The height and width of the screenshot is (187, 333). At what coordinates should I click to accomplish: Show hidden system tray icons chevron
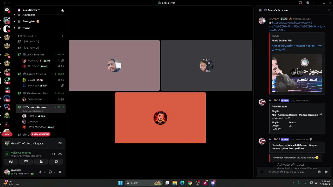[x=293, y=183]
